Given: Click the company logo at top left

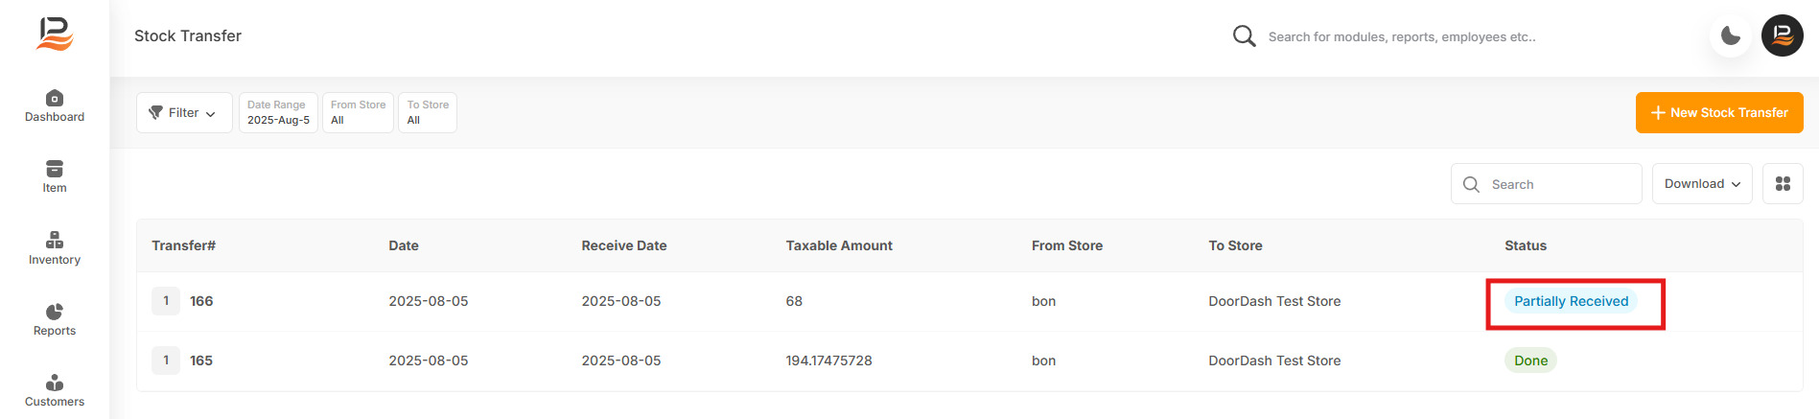Looking at the screenshot, I should (x=55, y=34).
